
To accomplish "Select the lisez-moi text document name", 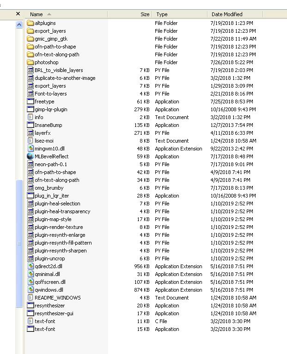I will pos(44,141).
